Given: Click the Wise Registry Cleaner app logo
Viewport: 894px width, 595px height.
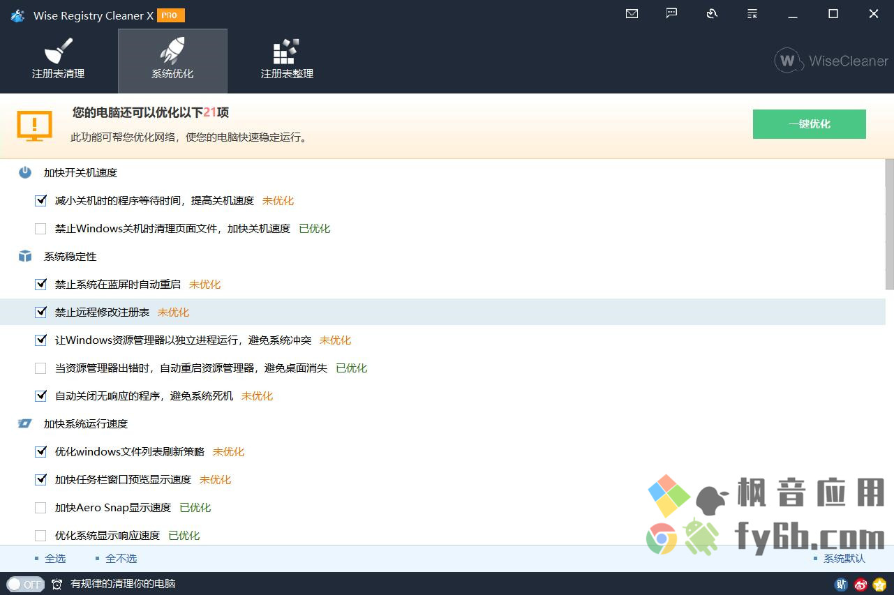Looking at the screenshot, I should (x=17, y=15).
